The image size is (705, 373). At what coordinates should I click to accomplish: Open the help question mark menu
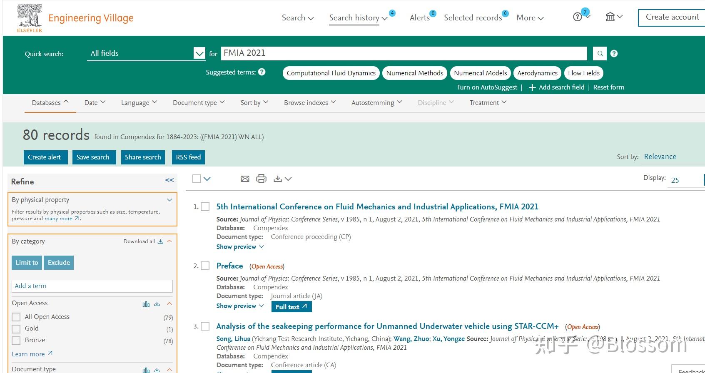click(580, 17)
